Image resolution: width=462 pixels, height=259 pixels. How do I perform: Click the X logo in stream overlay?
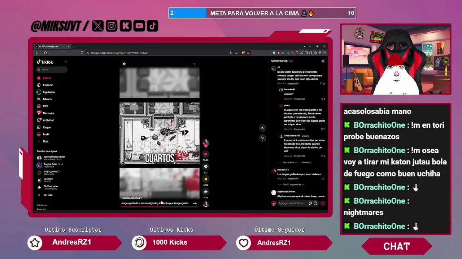pos(97,26)
